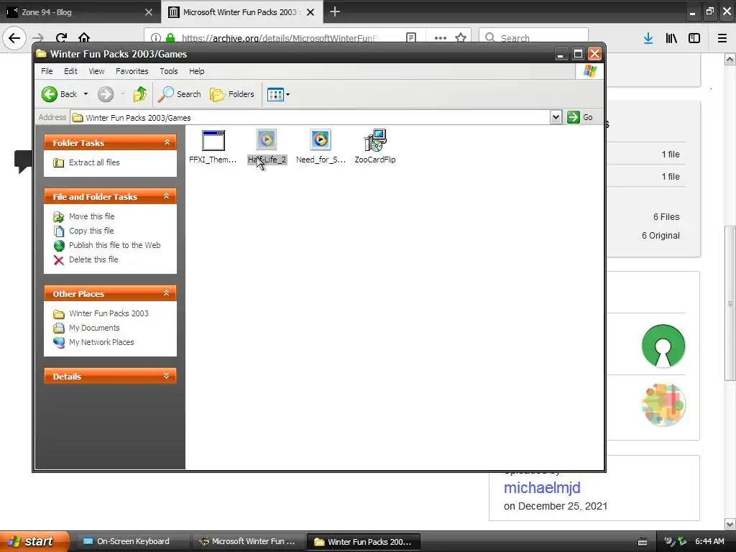736x552 pixels.
Task: Click the michaelmjd uploader link
Action: pos(542,488)
